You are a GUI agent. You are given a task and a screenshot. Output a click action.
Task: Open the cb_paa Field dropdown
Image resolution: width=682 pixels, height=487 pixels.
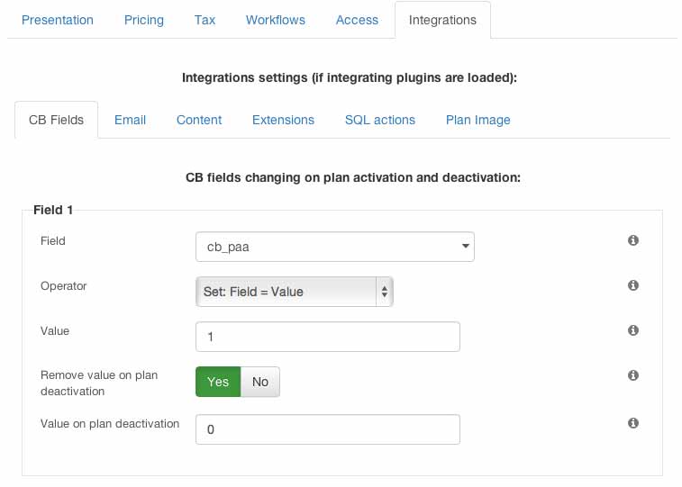(335, 247)
